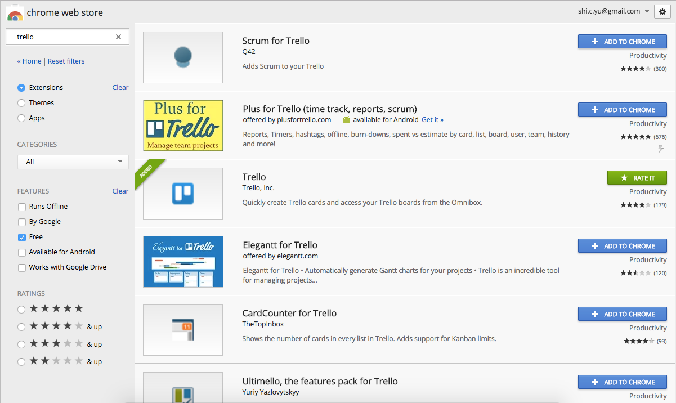
Task: Click the five-star rating of Plus for Trello
Action: tap(635, 137)
